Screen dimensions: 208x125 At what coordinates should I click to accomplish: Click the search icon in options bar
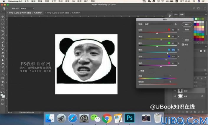[194, 8]
